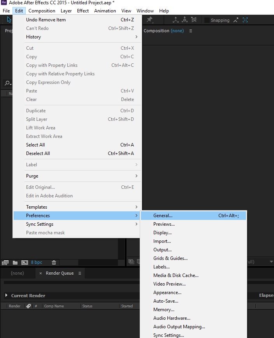This screenshot has width=274, height=338.
Task: Open Appearance preferences
Action: [x=193, y=293]
